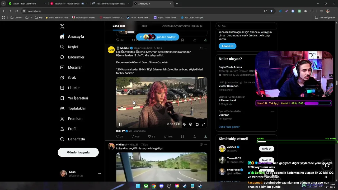Mute the video player
Viewport: 338px width, 190px height.
pos(184,124)
